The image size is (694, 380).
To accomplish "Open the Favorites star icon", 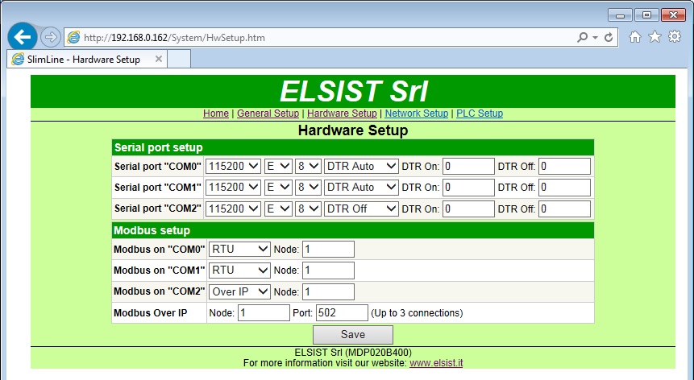I will click(655, 37).
